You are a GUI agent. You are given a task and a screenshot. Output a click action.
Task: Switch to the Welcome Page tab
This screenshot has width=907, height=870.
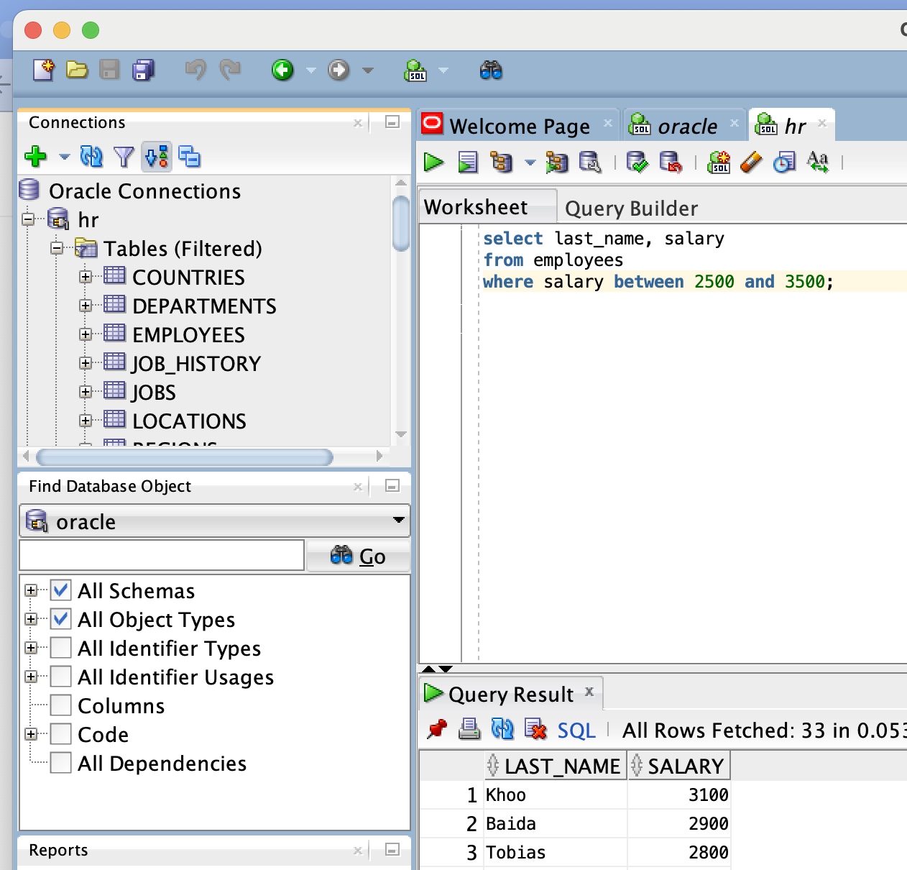[x=520, y=126]
